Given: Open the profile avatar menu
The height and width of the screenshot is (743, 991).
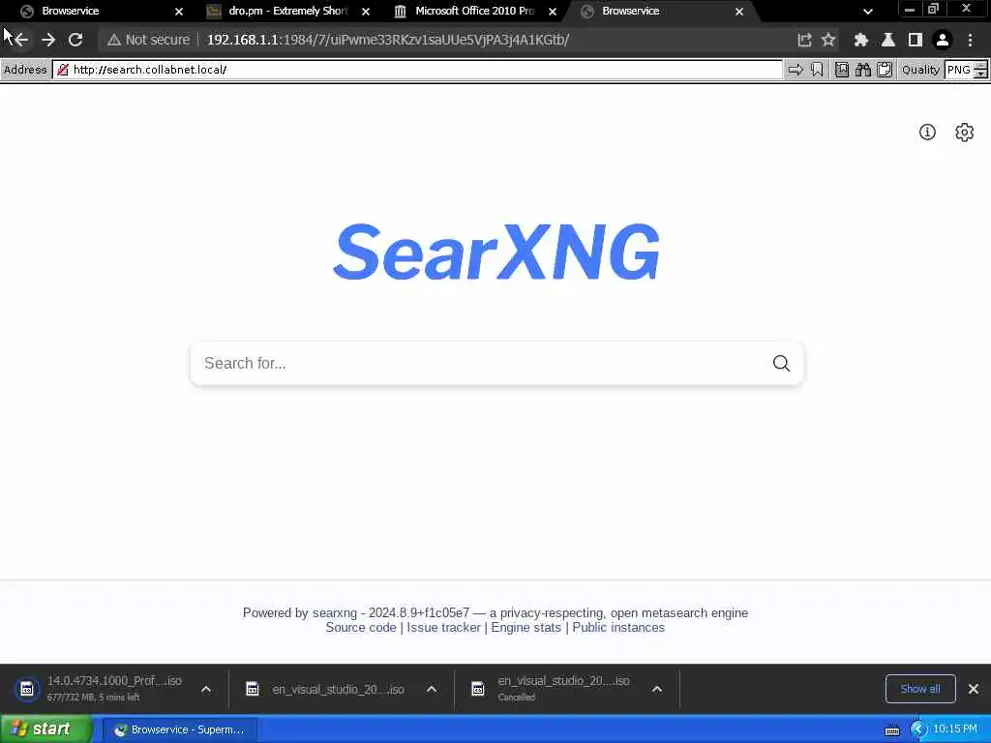Looking at the screenshot, I should coord(943,40).
